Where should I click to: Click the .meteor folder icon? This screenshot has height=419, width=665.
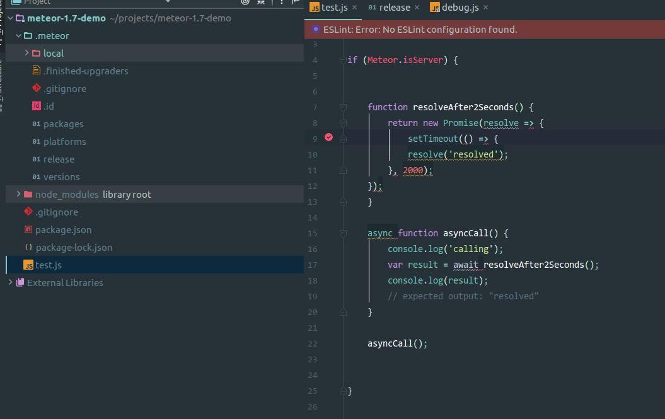coord(28,36)
